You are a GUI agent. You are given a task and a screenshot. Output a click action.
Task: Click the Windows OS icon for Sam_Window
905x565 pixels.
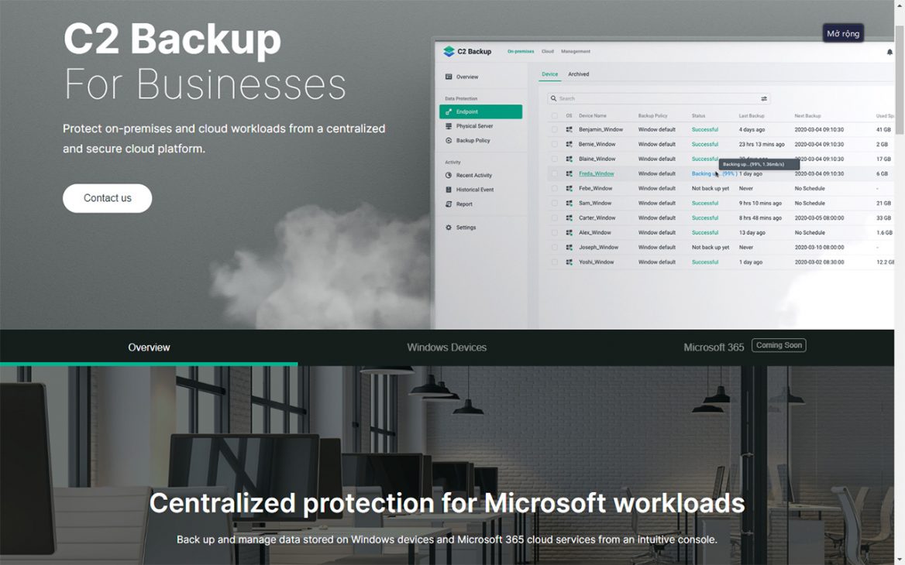tap(569, 203)
